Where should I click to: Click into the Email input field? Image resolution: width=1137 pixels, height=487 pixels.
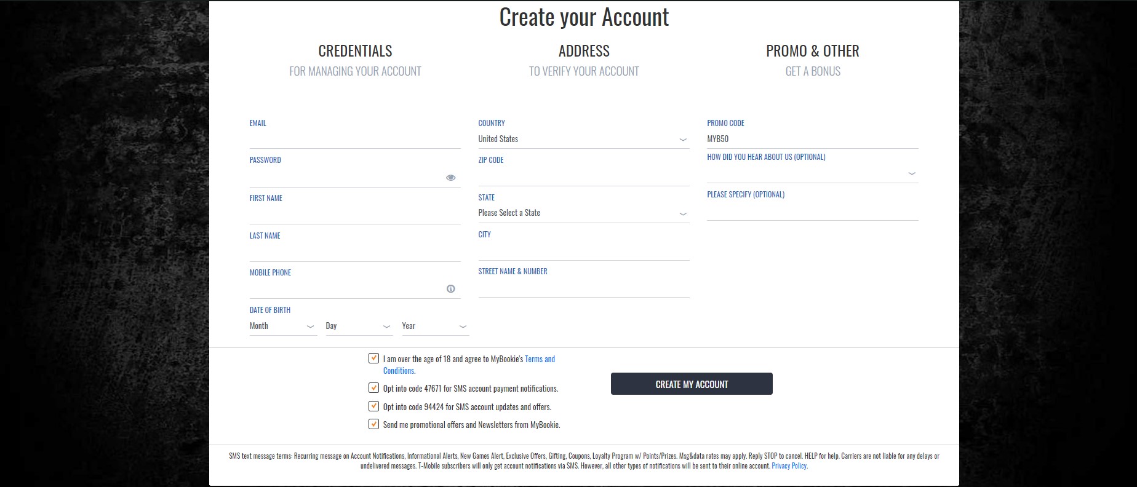354,140
